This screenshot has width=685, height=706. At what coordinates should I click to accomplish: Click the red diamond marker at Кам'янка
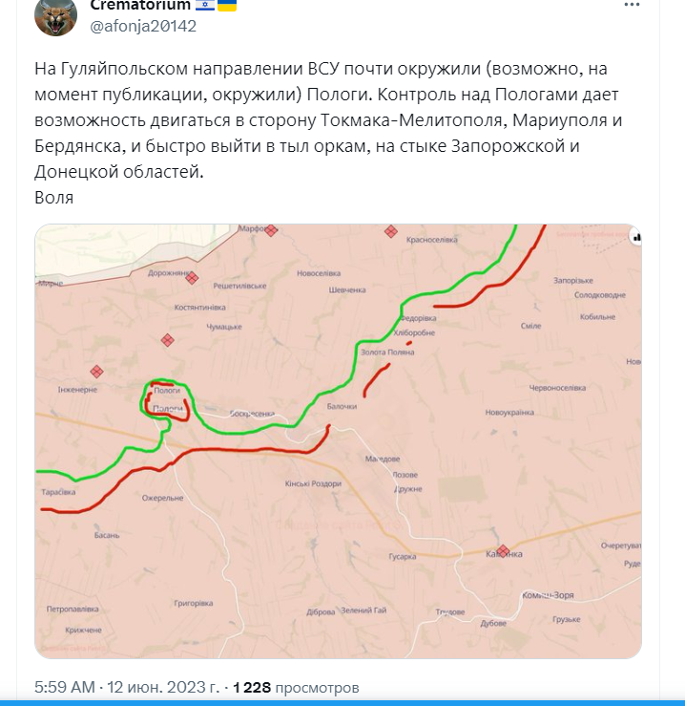point(503,551)
